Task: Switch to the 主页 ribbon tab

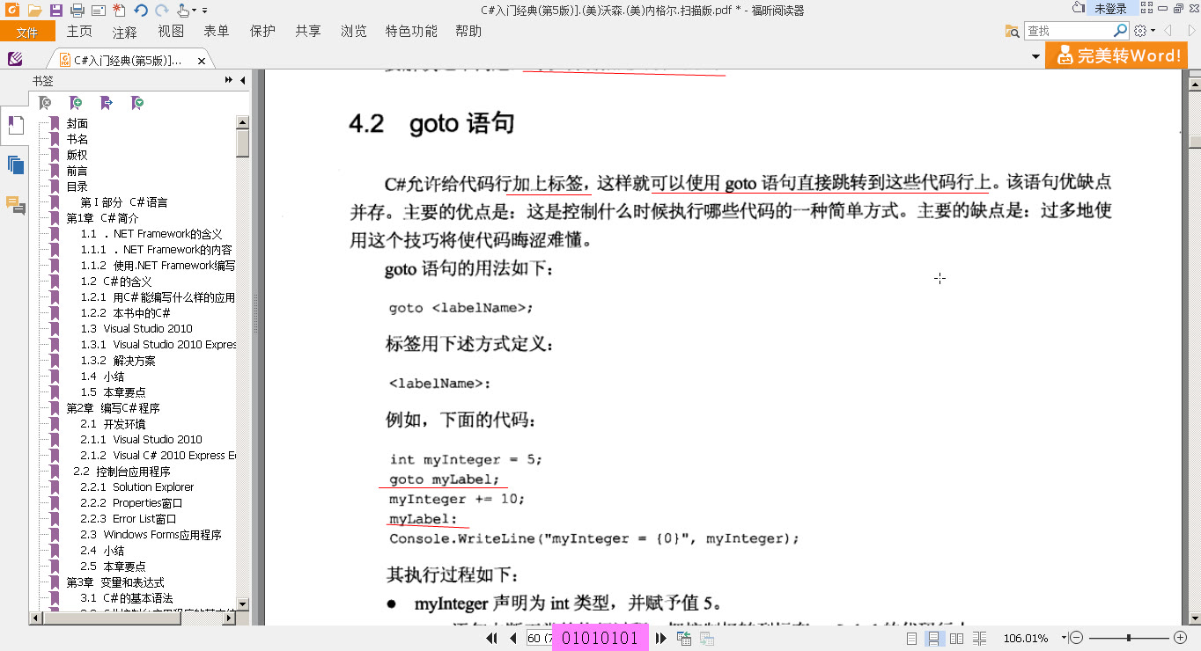Action: click(79, 31)
